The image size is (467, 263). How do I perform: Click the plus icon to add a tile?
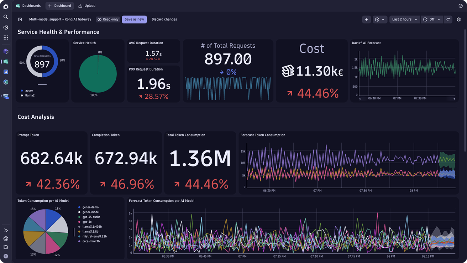[367, 20]
